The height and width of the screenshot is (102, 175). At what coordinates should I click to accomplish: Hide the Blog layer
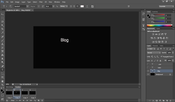[x=148, y=71]
